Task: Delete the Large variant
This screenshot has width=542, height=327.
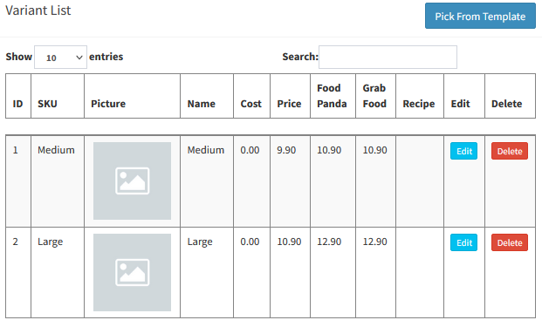Action: click(510, 242)
